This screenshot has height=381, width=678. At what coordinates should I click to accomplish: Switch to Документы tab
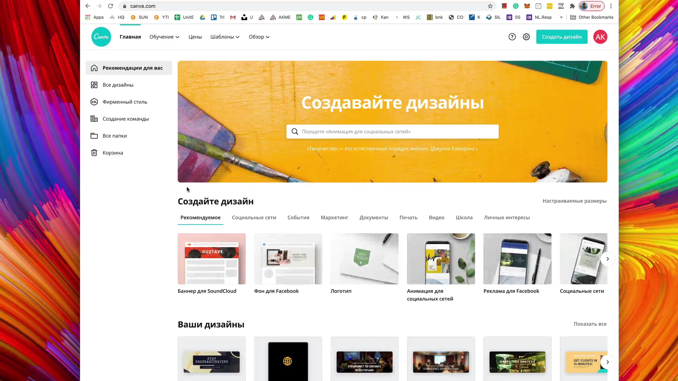point(373,217)
